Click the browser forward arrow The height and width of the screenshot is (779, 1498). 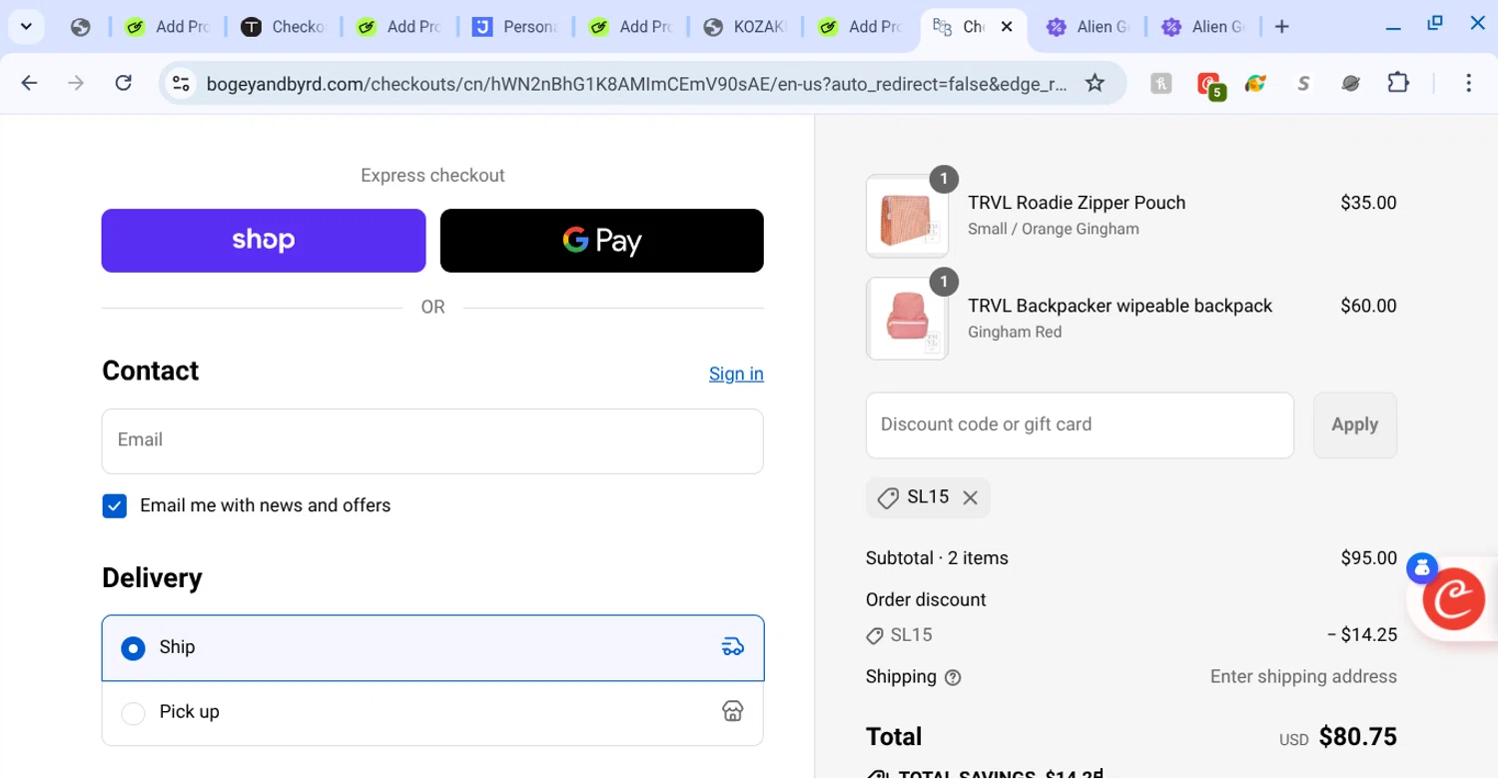coord(76,83)
